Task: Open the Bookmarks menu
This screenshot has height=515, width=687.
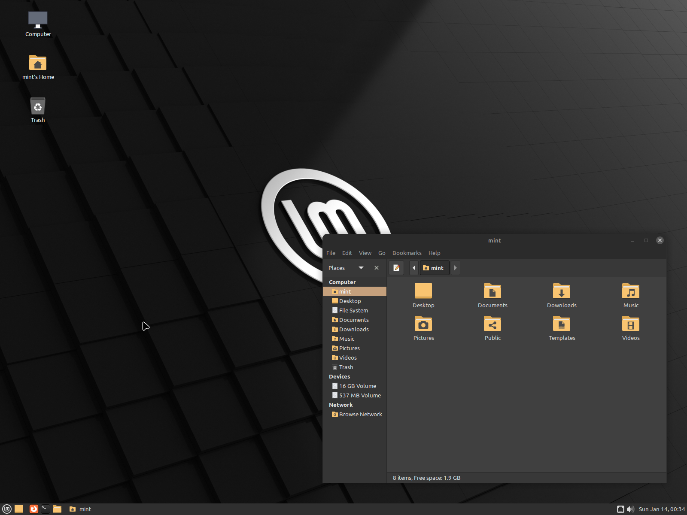Action: click(407, 253)
